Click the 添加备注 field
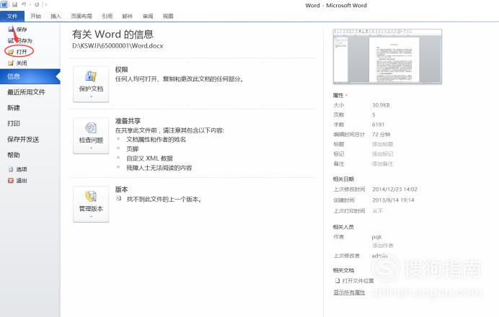The height and width of the screenshot is (317, 499). click(x=382, y=164)
